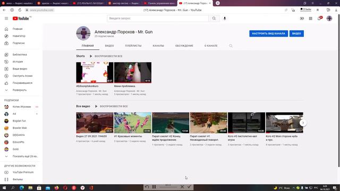This screenshot has height=191, width=340.
Task: Click the browser back arrow
Action: point(4,10)
